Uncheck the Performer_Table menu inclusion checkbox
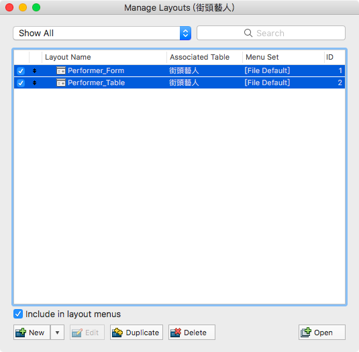 tap(21, 82)
